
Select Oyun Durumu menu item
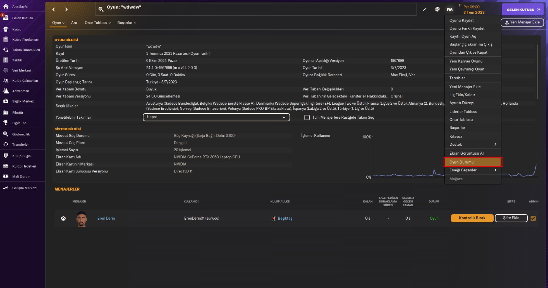point(473,162)
